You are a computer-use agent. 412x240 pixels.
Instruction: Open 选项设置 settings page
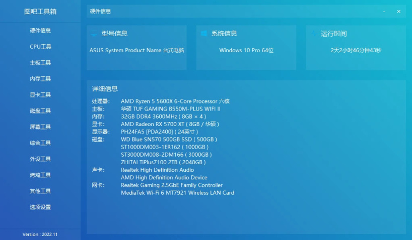pyautogui.click(x=40, y=207)
